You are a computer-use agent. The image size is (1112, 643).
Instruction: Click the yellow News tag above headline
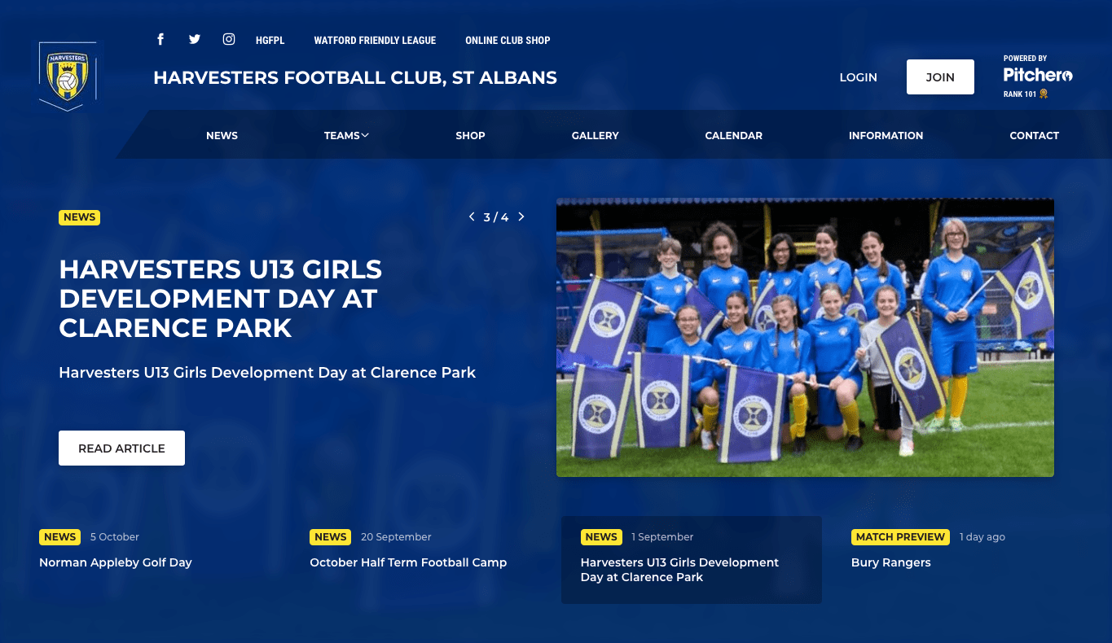(x=79, y=217)
